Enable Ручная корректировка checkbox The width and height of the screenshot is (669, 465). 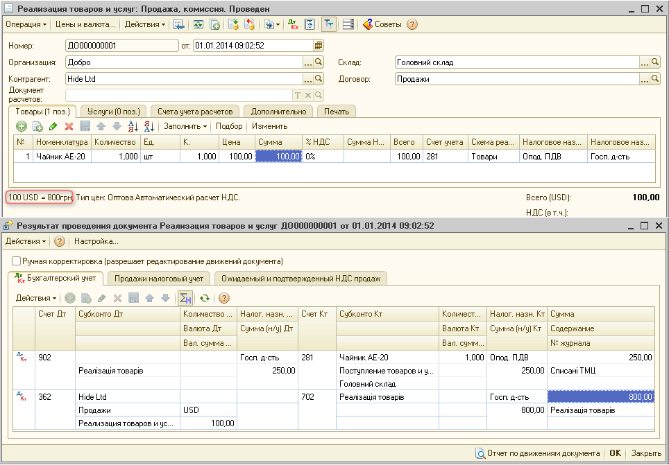click(16, 261)
